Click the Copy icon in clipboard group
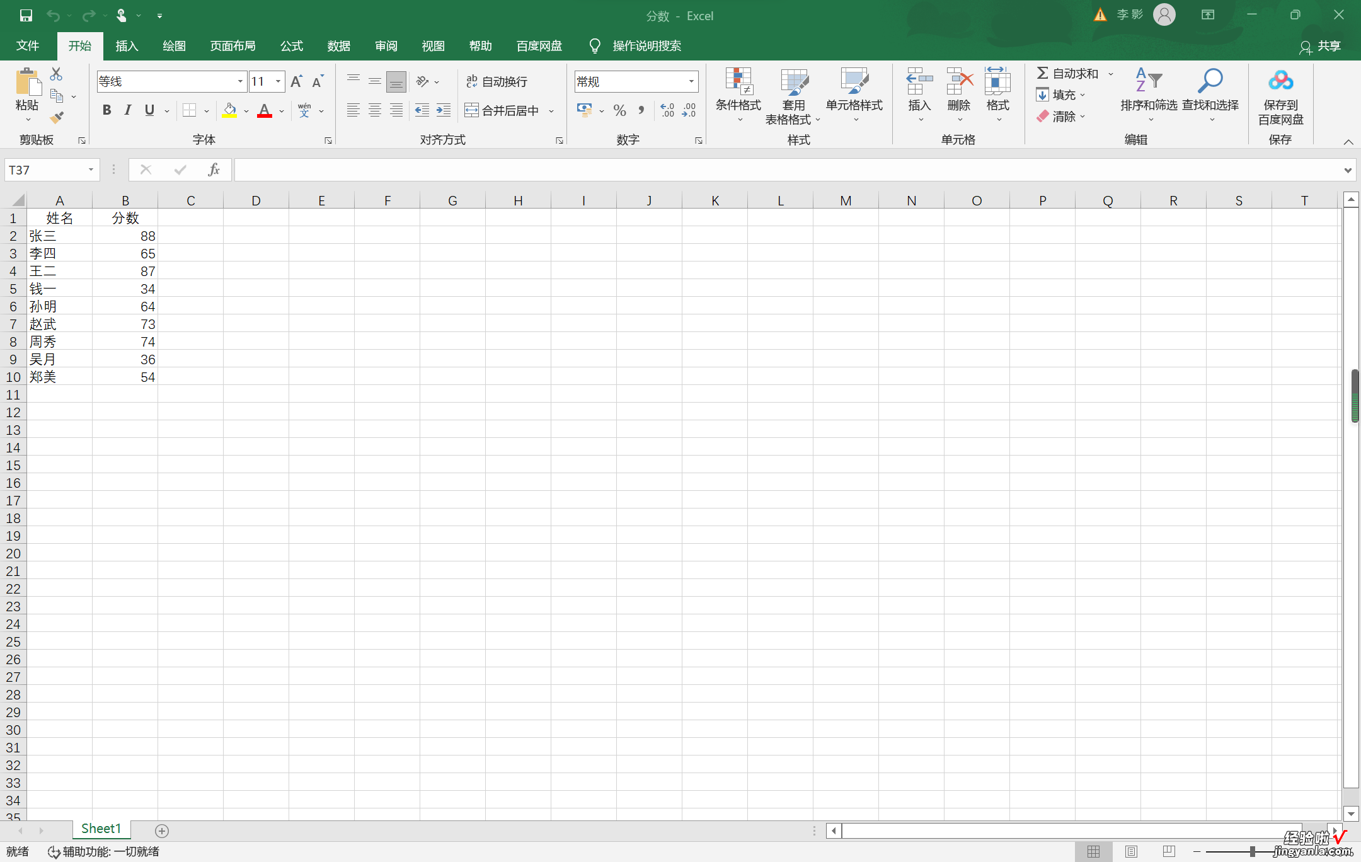 (57, 96)
